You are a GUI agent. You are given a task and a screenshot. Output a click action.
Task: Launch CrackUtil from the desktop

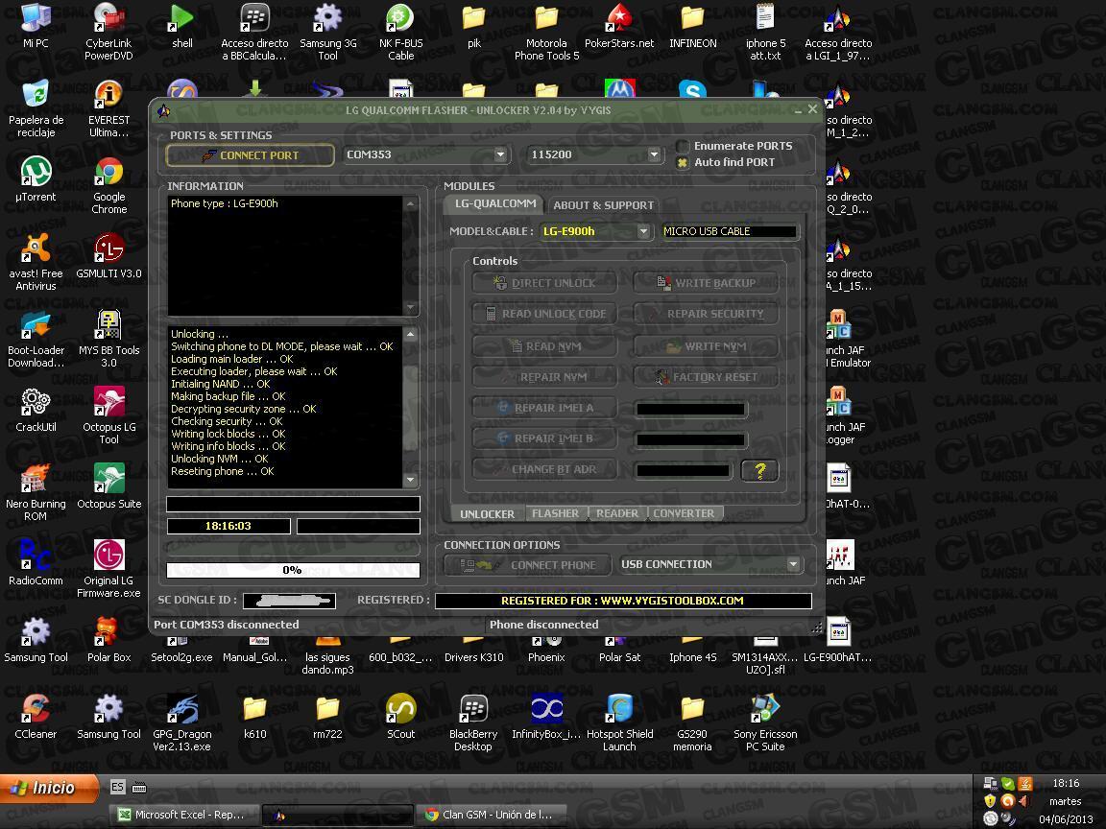(36, 410)
